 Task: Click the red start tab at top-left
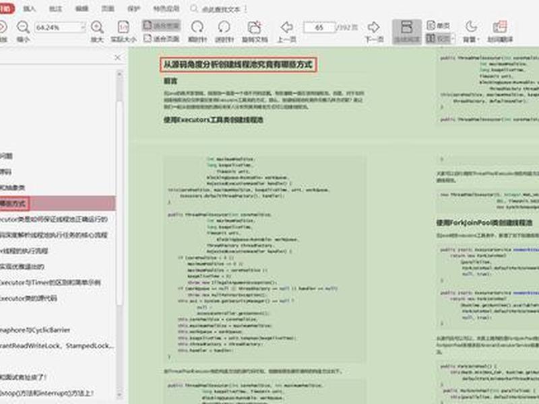click(x=7, y=9)
